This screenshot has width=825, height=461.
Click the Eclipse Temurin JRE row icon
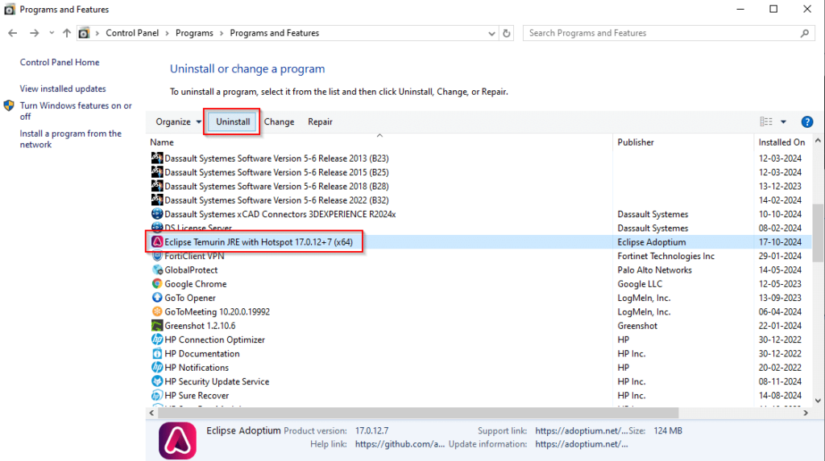(157, 242)
